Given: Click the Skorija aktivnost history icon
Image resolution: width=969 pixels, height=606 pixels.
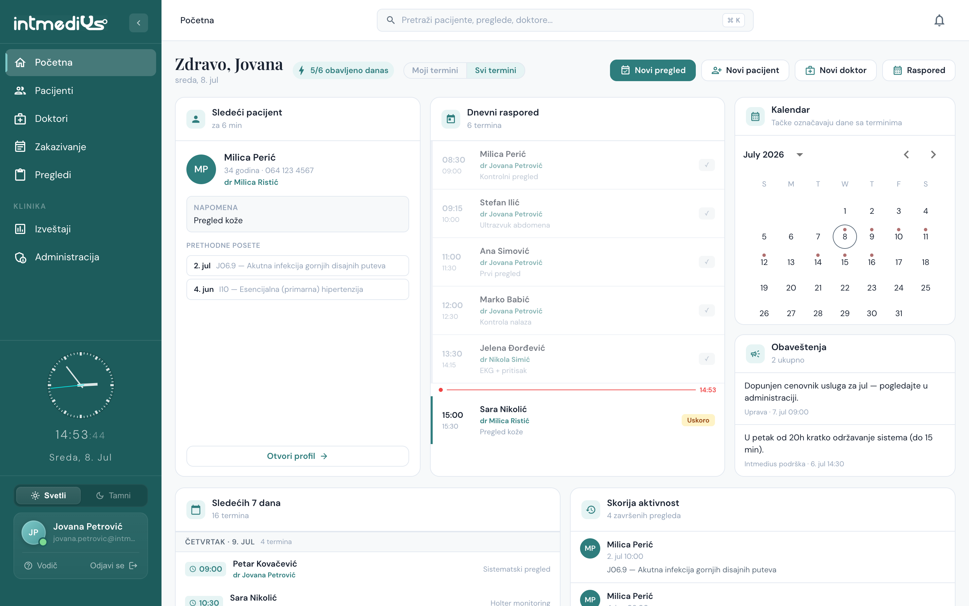Looking at the screenshot, I should 590,509.
